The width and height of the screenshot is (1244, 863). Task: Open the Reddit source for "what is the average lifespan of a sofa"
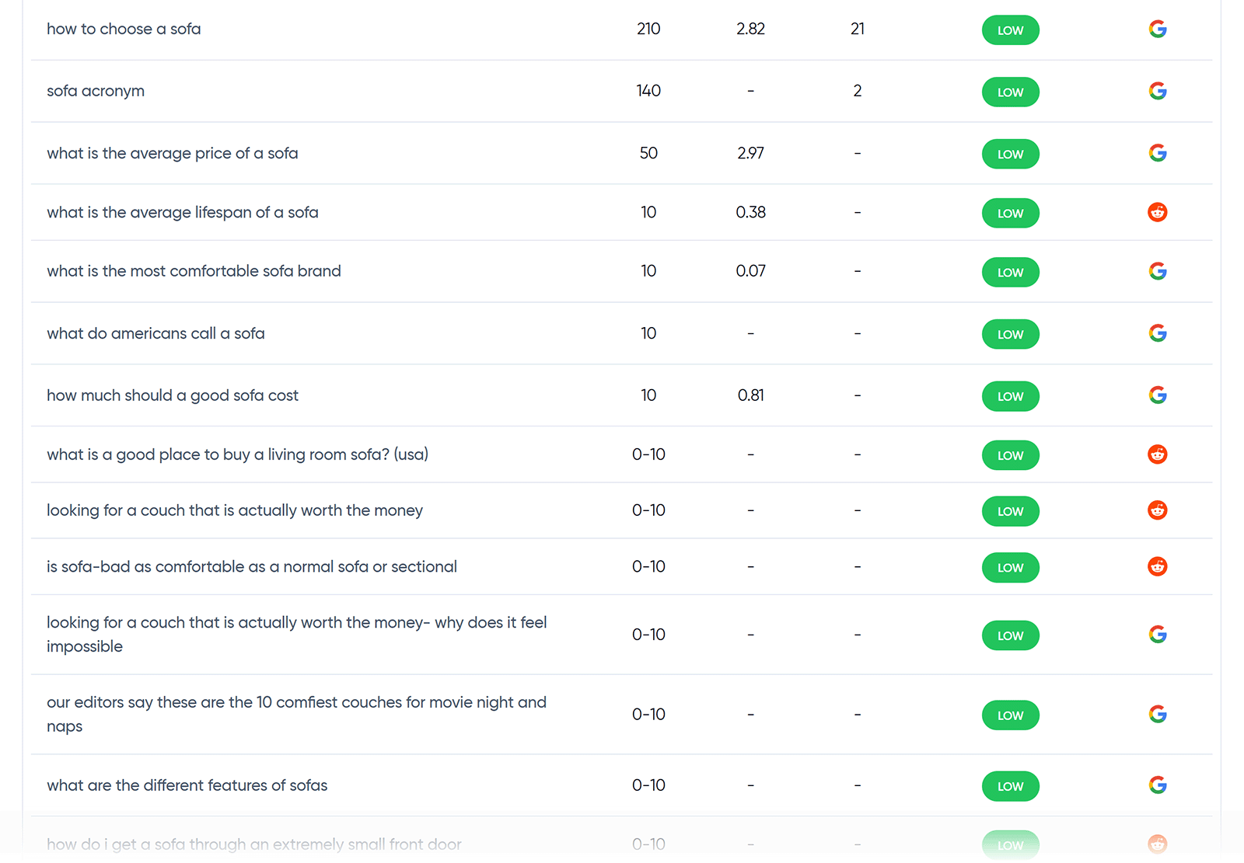click(x=1157, y=212)
